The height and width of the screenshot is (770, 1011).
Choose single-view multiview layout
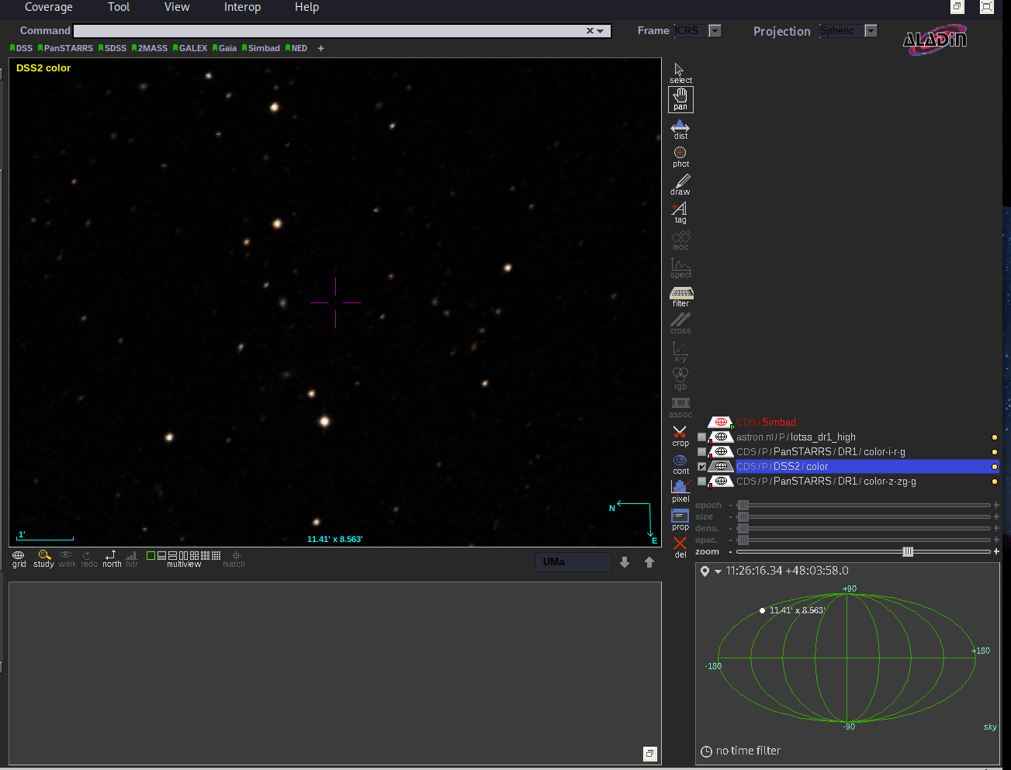(x=151, y=555)
